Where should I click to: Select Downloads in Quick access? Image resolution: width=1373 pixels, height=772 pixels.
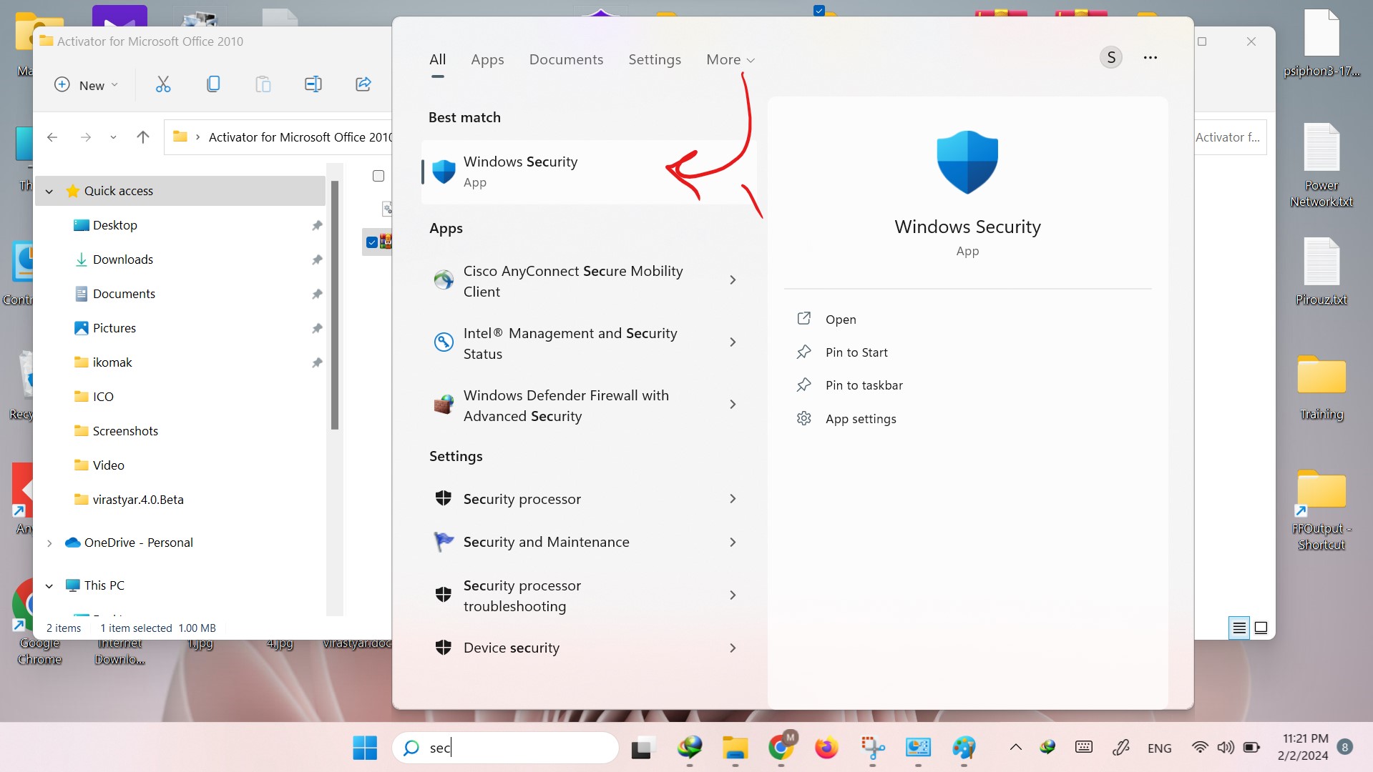point(123,259)
